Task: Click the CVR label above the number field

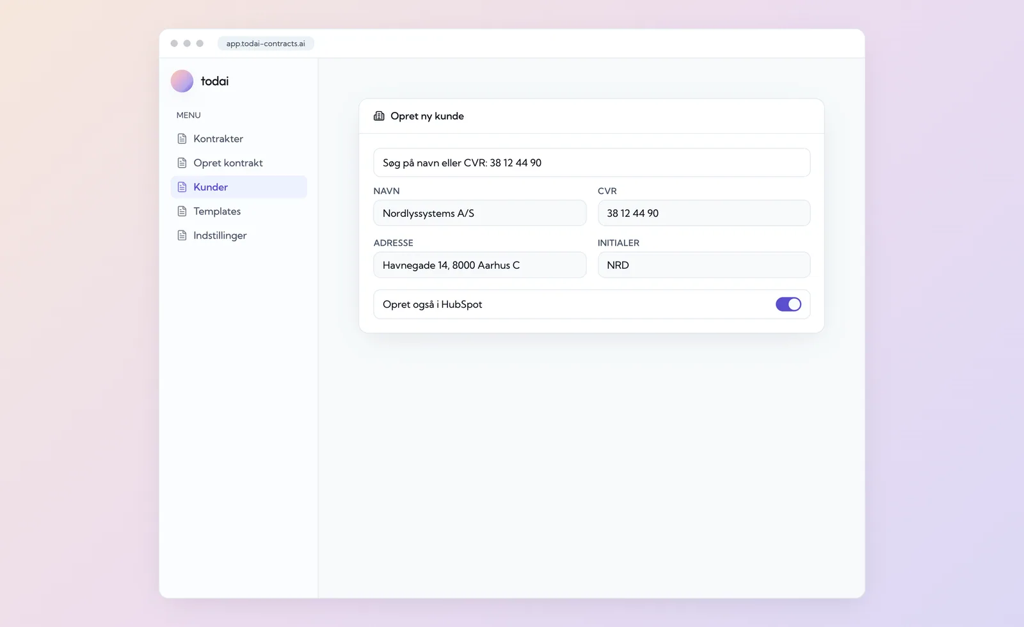Action: click(x=607, y=191)
